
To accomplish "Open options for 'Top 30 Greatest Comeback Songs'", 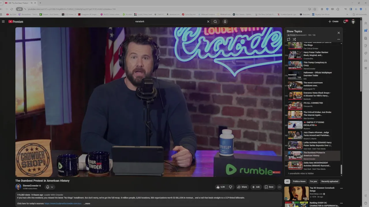I will pos(341,188).
